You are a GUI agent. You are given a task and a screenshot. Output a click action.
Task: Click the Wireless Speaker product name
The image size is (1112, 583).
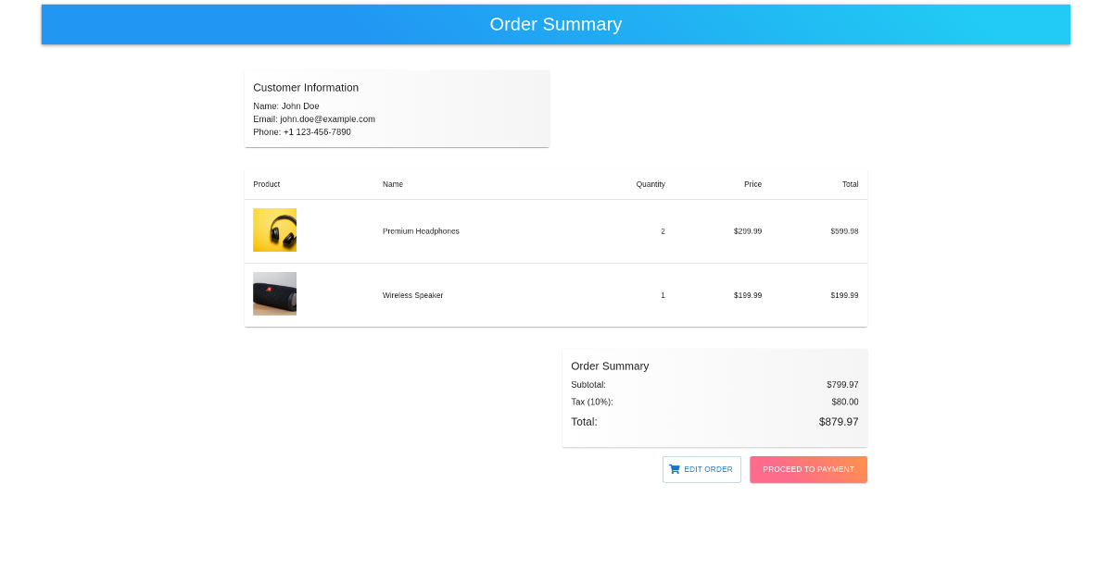coord(412,295)
